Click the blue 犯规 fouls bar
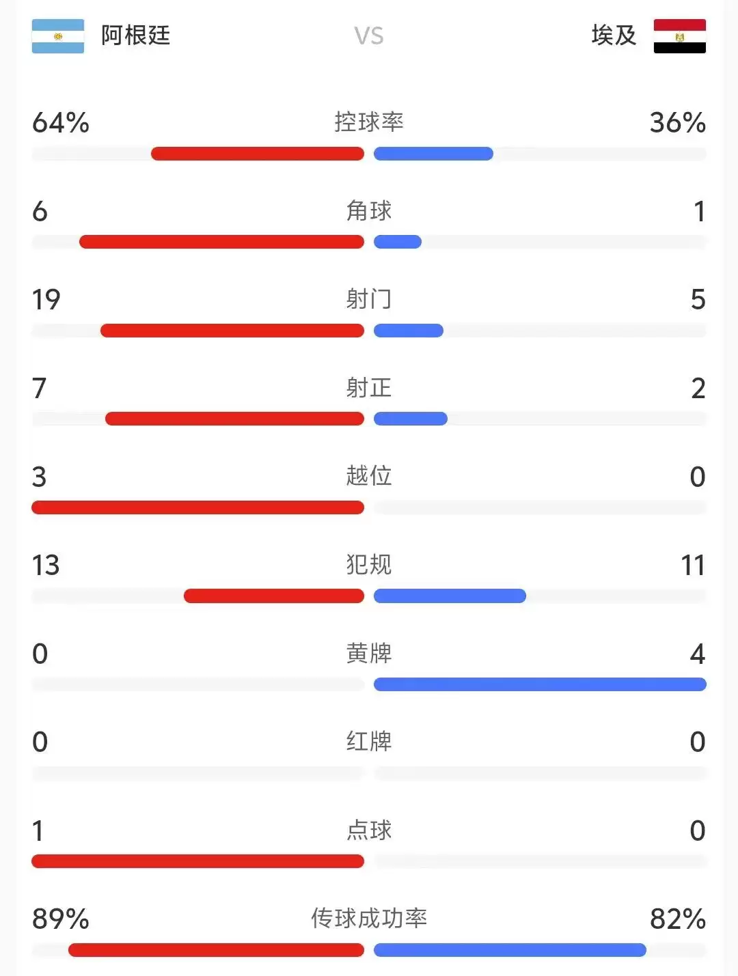Image resolution: width=738 pixels, height=976 pixels. pyautogui.click(x=450, y=596)
